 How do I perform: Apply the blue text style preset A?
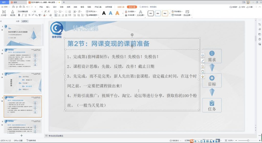[111, 13]
